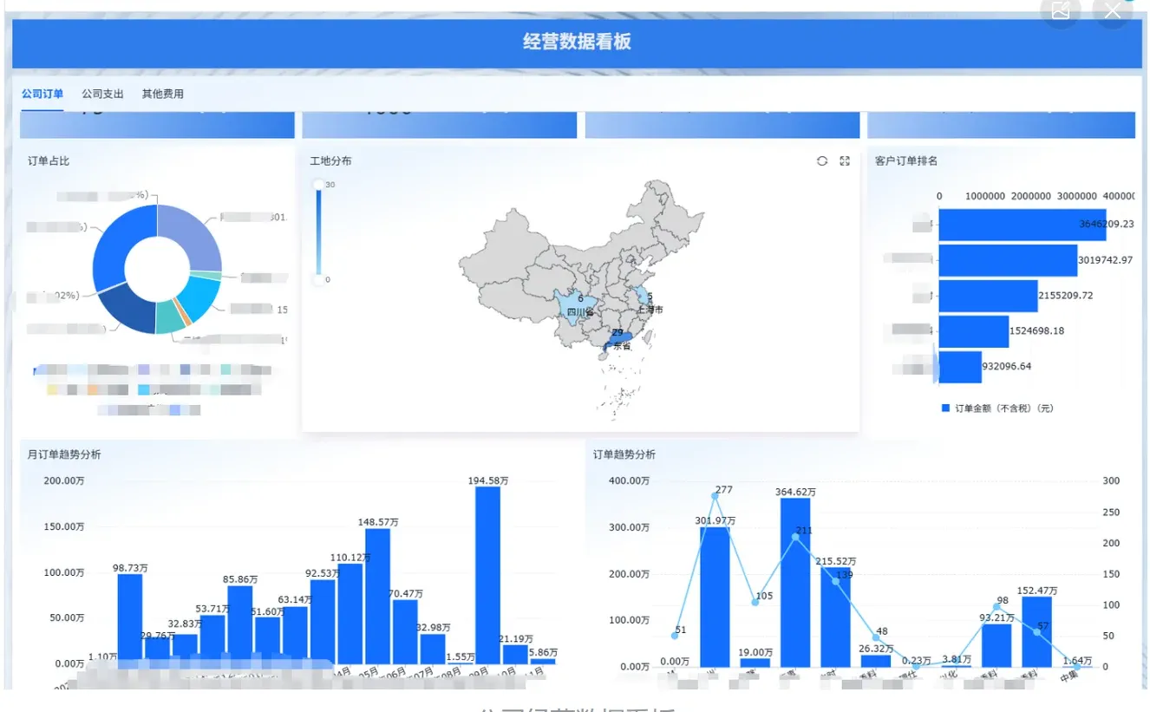
Task: Click the 21.19万 monthly bar
Action: tap(515, 654)
